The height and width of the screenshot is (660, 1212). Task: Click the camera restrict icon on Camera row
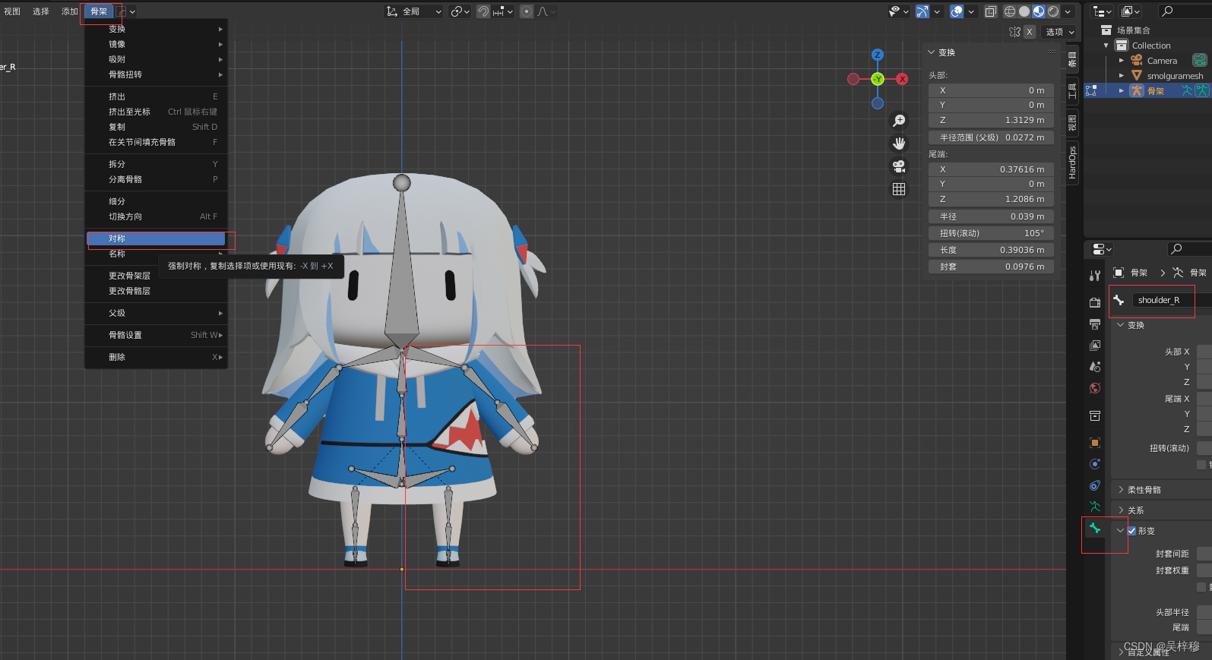pos(1199,61)
